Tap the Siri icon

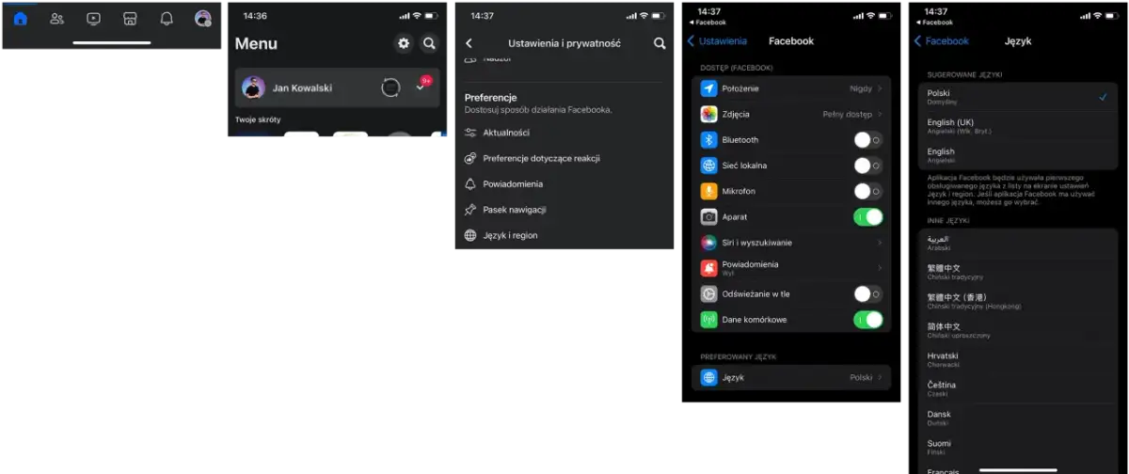click(x=709, y=243)
